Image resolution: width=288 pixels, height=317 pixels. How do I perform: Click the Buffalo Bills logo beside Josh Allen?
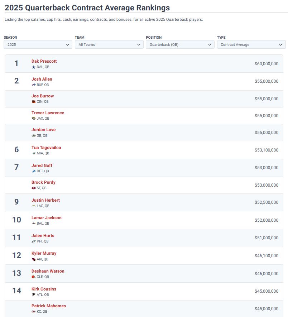coord(34,85)
